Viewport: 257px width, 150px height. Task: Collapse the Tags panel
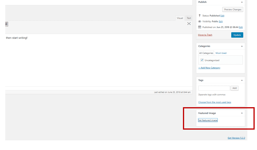click(242, 80)
